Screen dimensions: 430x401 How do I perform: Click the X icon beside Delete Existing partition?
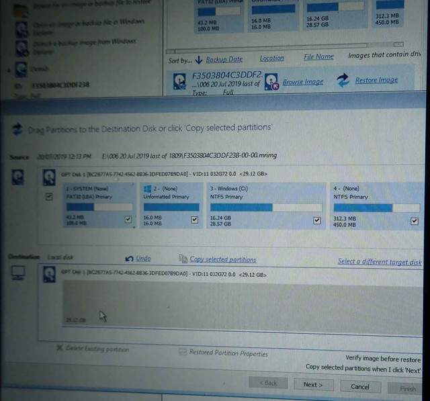coord(59,348)
